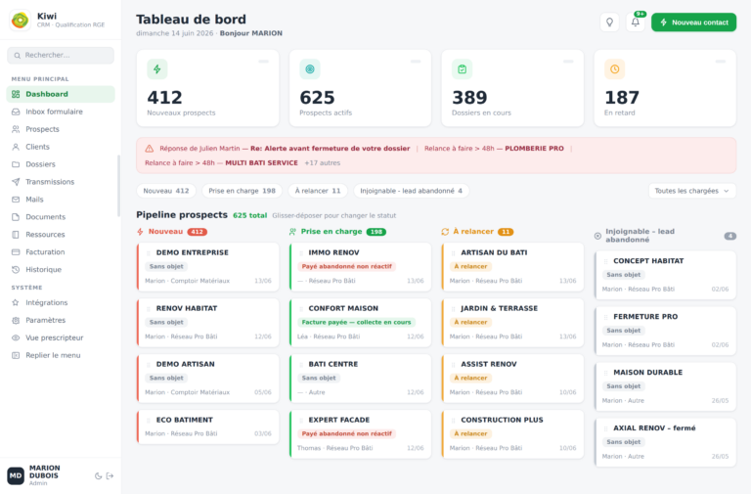
Task: Filter by Prise en charge 198 chip
Action: coord(242,191)
